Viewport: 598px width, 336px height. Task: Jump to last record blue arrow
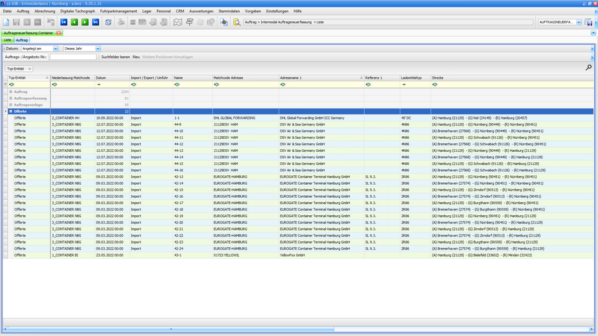point(96,22)
